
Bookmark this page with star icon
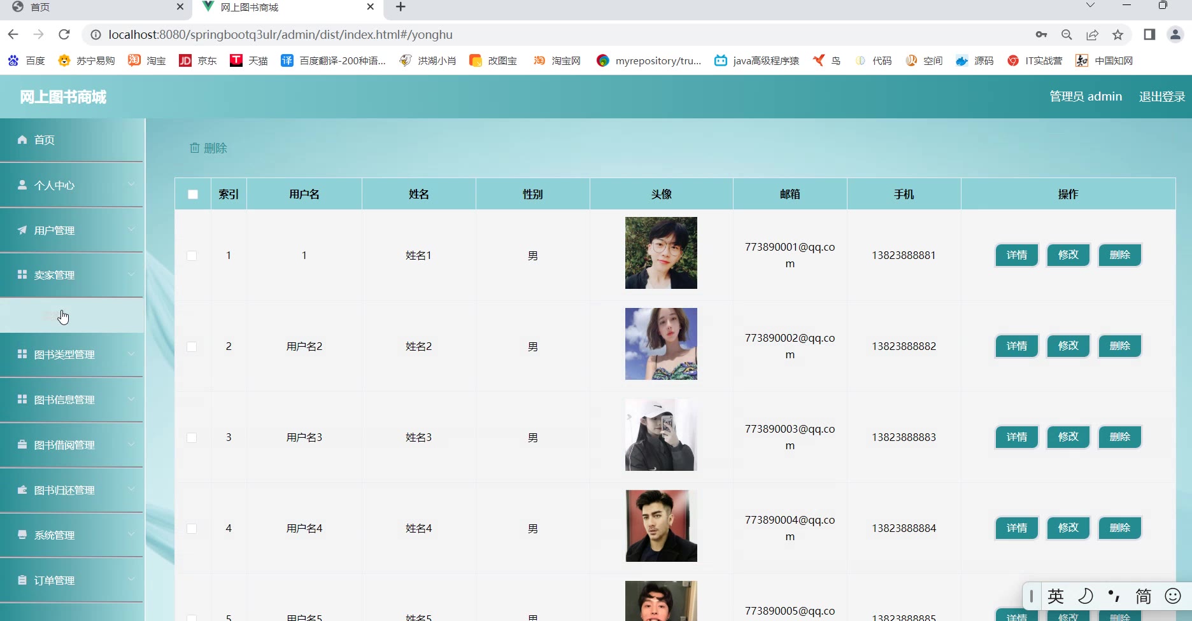(x=1117, y=34)
